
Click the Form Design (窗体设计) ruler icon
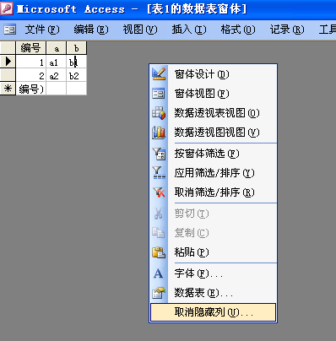pyautogui.click(x=159, y=74)
